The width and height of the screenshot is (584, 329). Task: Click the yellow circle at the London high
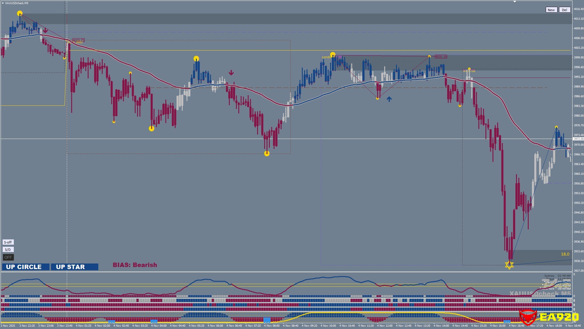coord(333,55)
